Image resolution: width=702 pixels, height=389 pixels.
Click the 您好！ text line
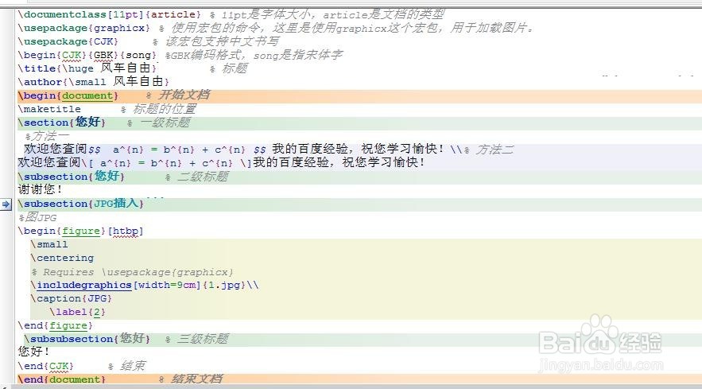(34, 352)
